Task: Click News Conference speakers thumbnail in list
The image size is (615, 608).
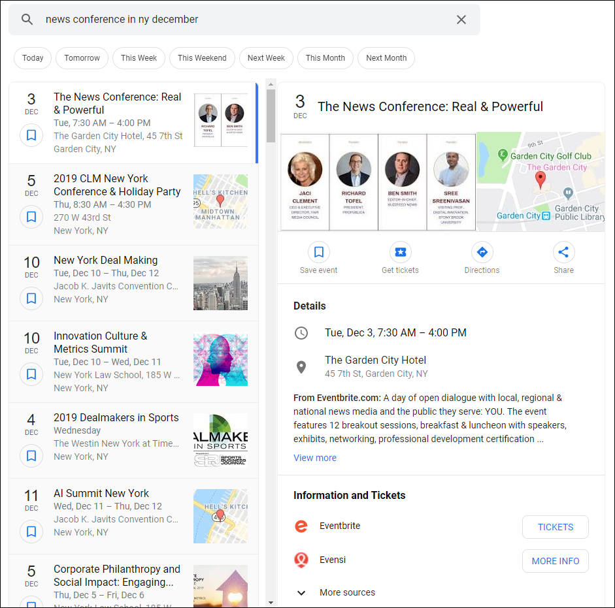Action: pos(221,120)
